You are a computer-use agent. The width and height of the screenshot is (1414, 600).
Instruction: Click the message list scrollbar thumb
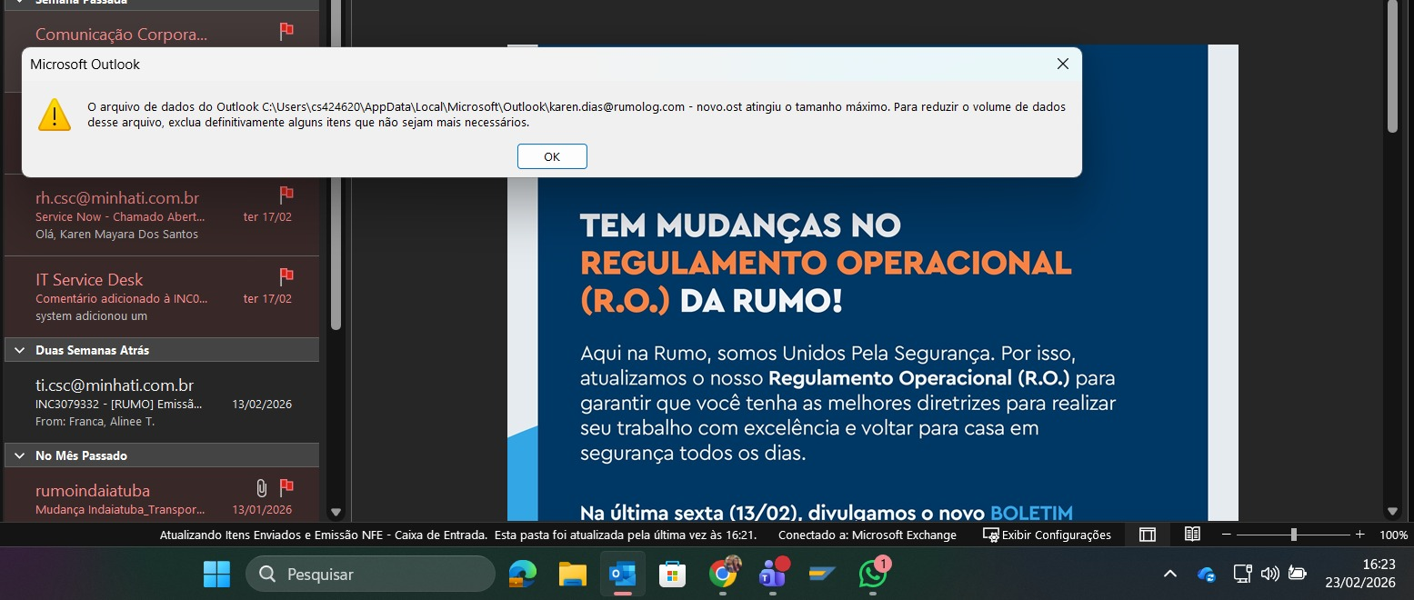coord(336,164)
